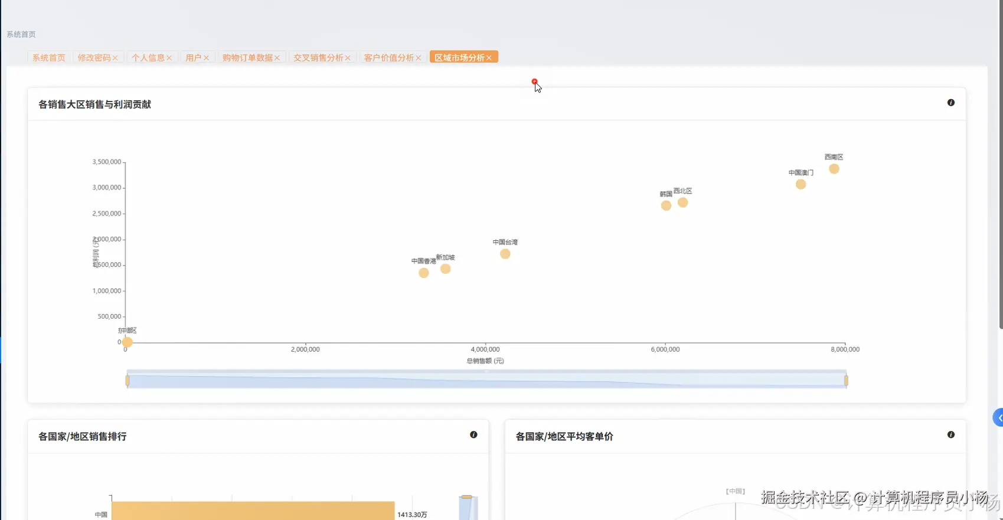Click the 2,000,000 x-axis label
The height and width of the screenshot is (520, 1003).
pyautogui.click(x=305, y=349)
